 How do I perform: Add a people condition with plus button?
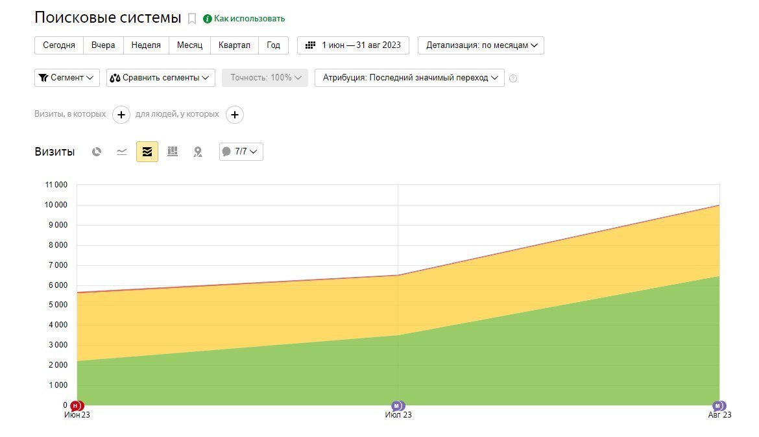point(235,115)
